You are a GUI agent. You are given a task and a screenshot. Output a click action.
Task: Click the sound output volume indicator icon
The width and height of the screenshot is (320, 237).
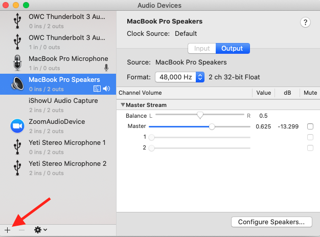tap(106, 89)
